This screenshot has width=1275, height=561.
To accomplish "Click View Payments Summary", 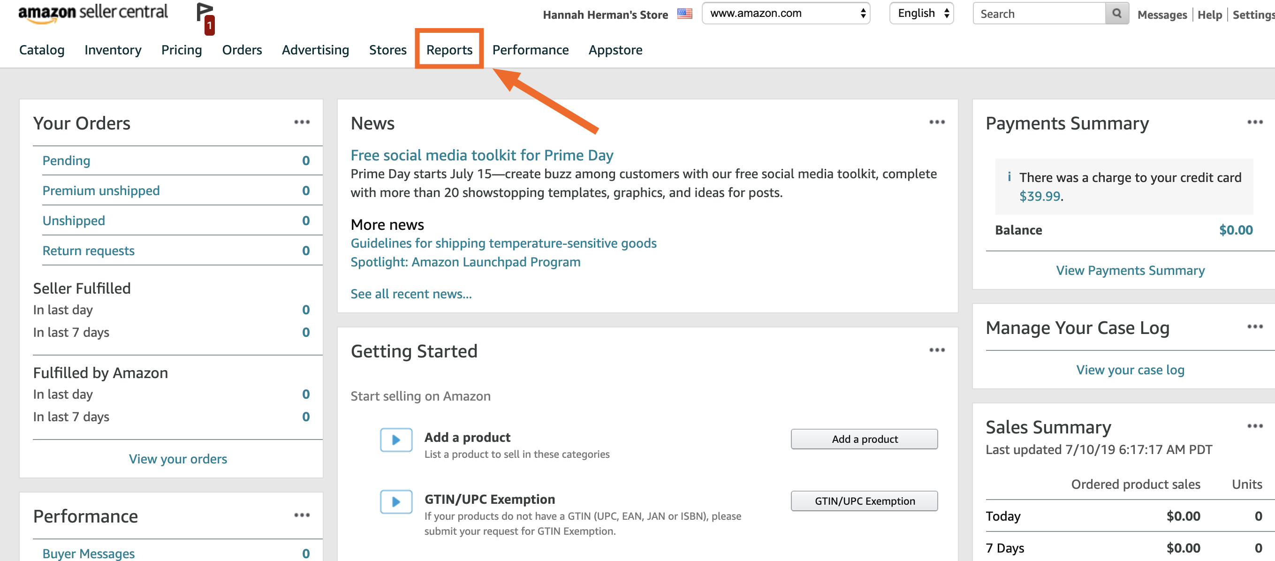I will 1131,270.
